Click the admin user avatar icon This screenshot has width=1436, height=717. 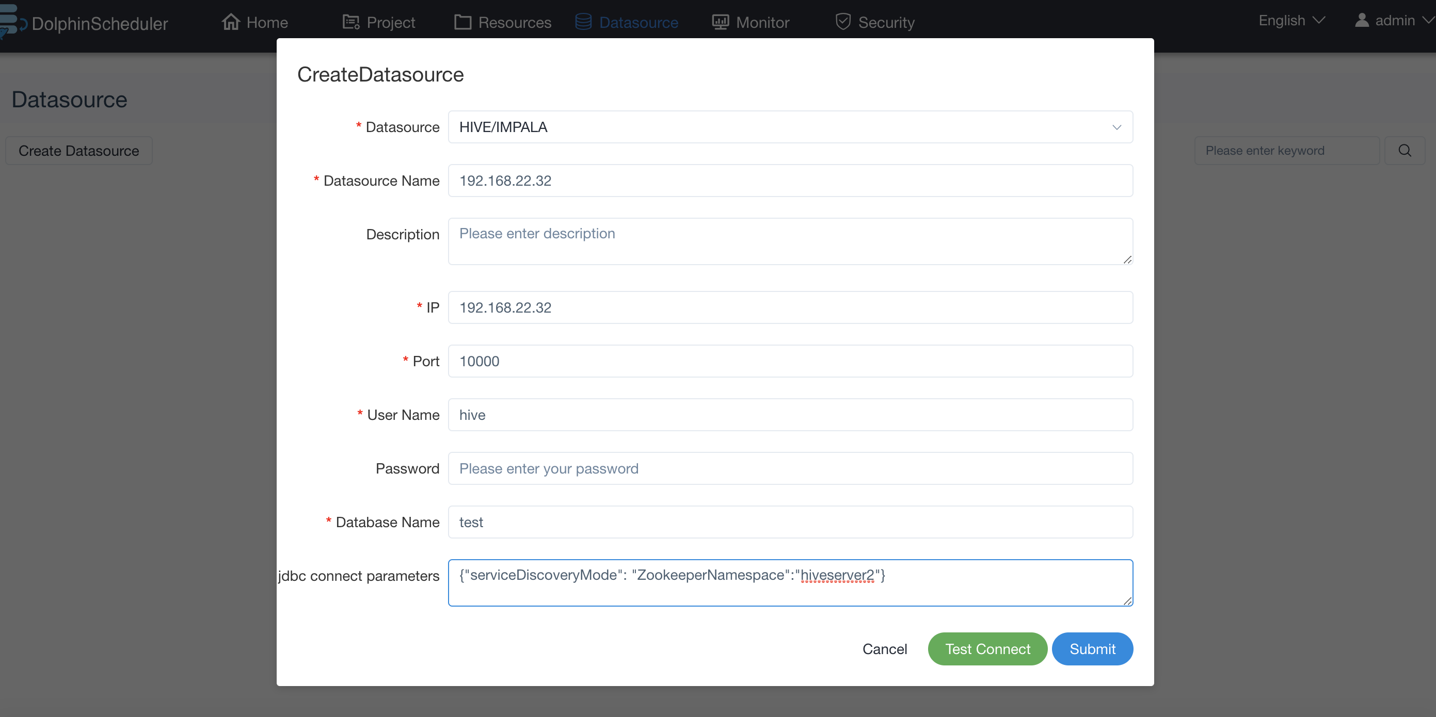[1361, 20]
